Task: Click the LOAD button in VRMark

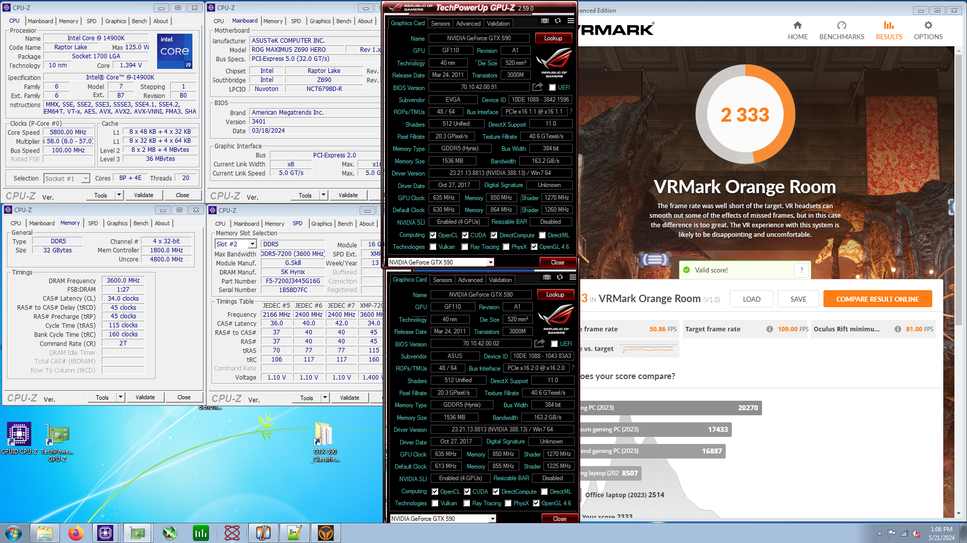Action: click(x=751, y=299)
